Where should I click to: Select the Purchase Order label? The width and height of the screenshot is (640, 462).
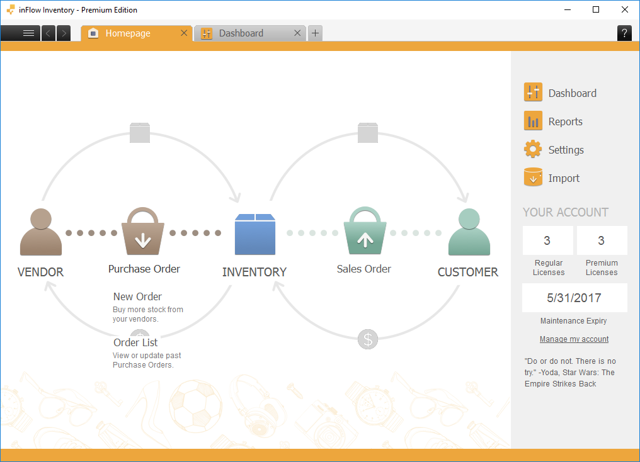[x=144, y=269]
